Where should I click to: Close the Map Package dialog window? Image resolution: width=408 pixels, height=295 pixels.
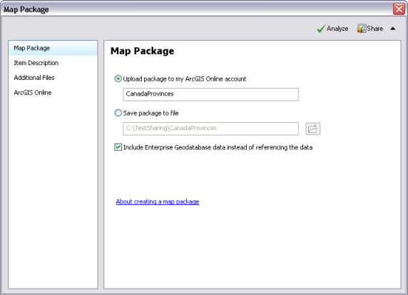[x=399, y=9]
